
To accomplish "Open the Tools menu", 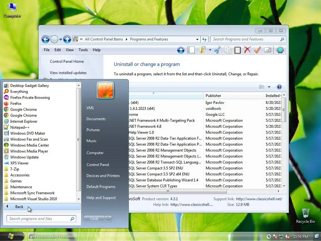I will (83, 50).
